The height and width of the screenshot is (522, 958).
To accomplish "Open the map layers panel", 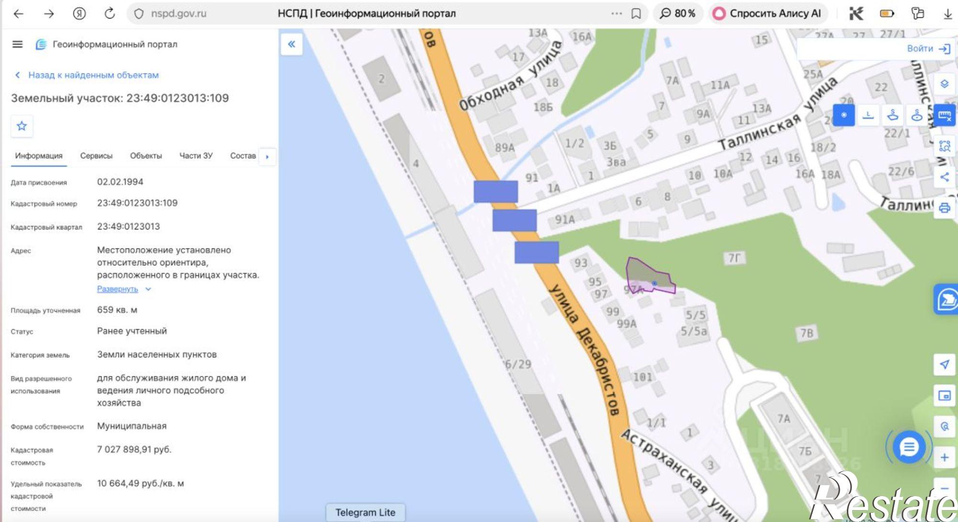I will click(944, 84).
